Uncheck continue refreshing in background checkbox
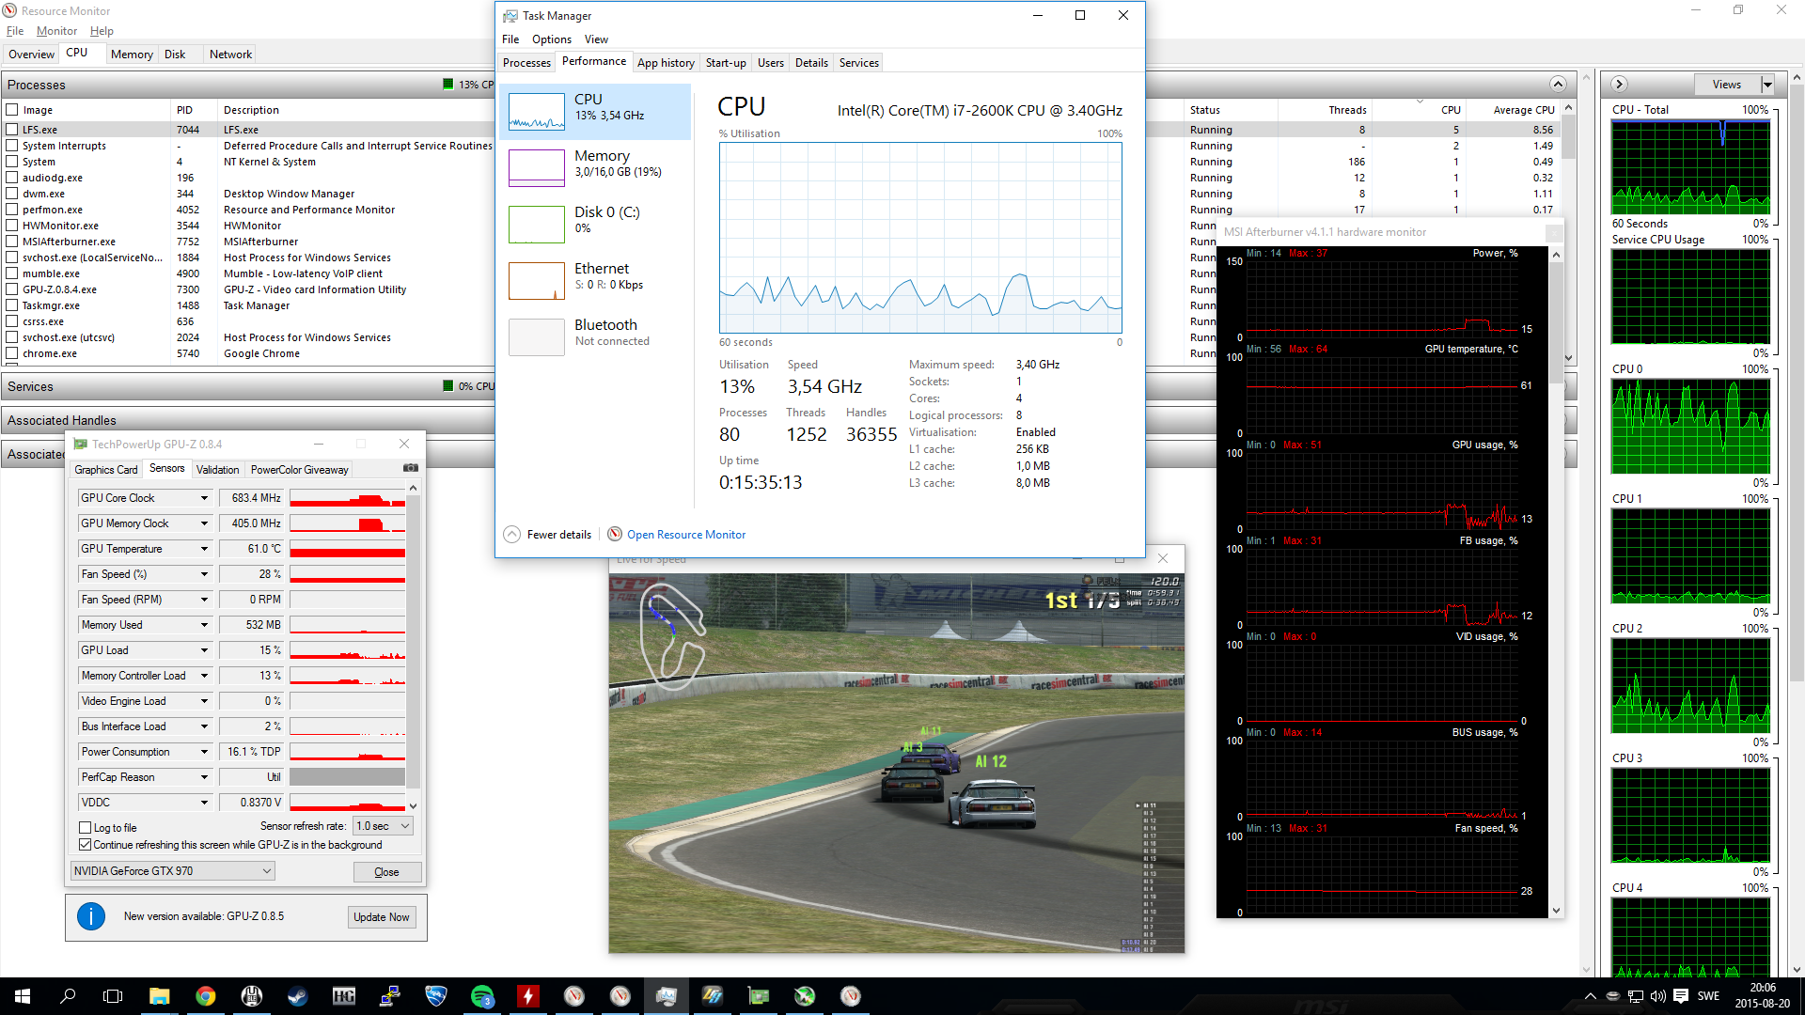The height and width of the screenshot is (1015, 1805). tap(86, 845)
